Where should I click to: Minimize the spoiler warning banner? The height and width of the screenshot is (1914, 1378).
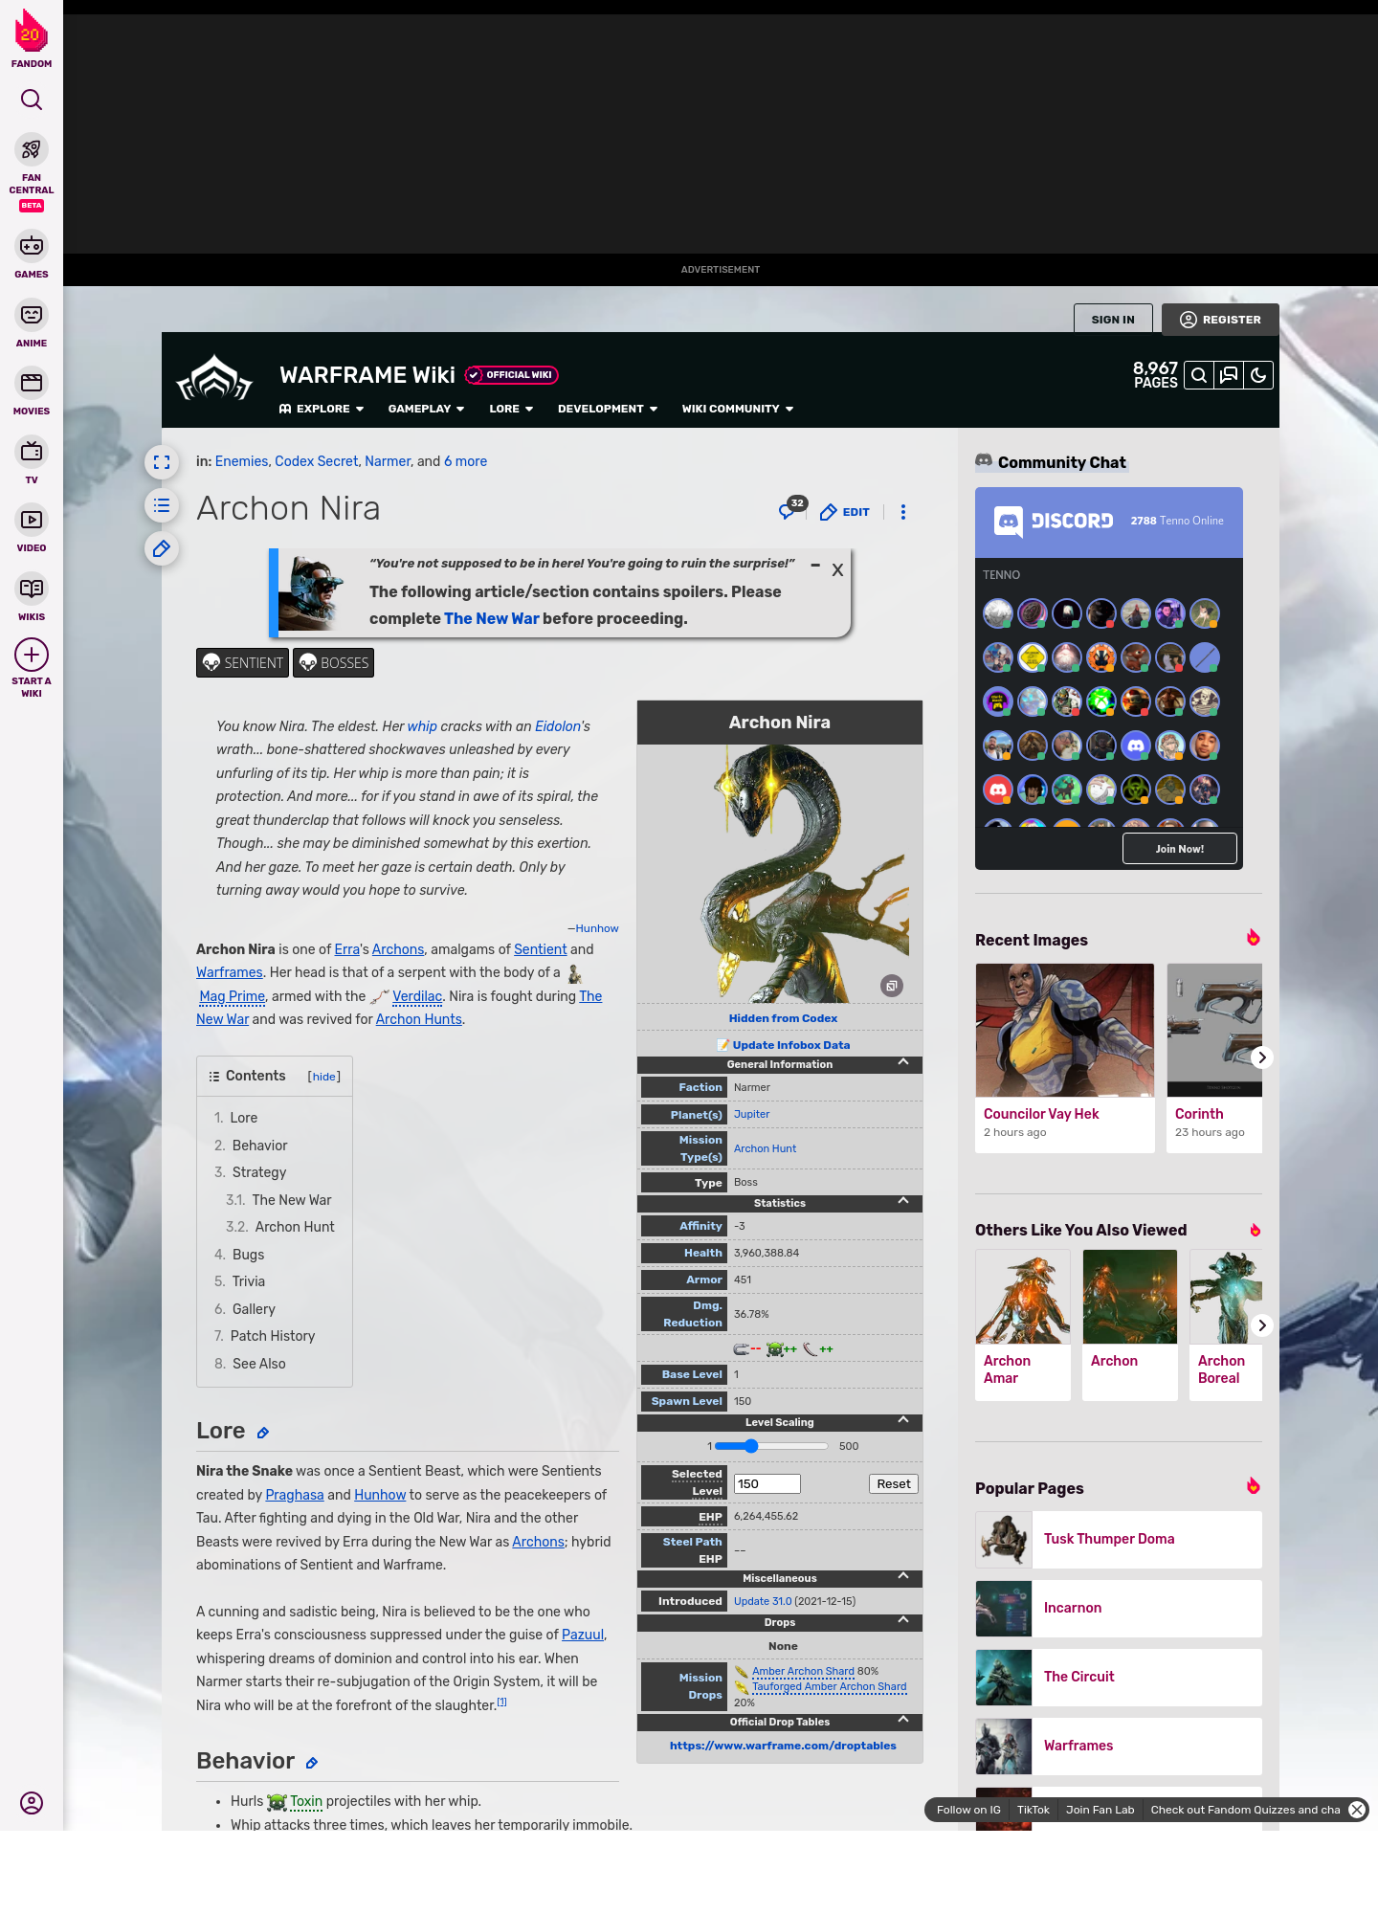[815, 566]
